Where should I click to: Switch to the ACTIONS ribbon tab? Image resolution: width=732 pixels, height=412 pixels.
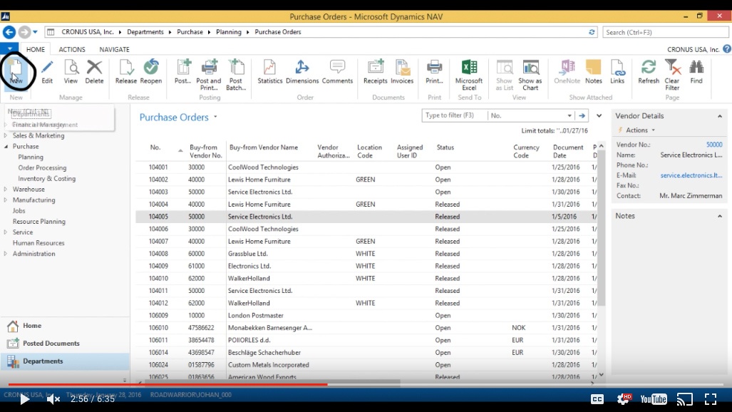click(x=72, y=49)
